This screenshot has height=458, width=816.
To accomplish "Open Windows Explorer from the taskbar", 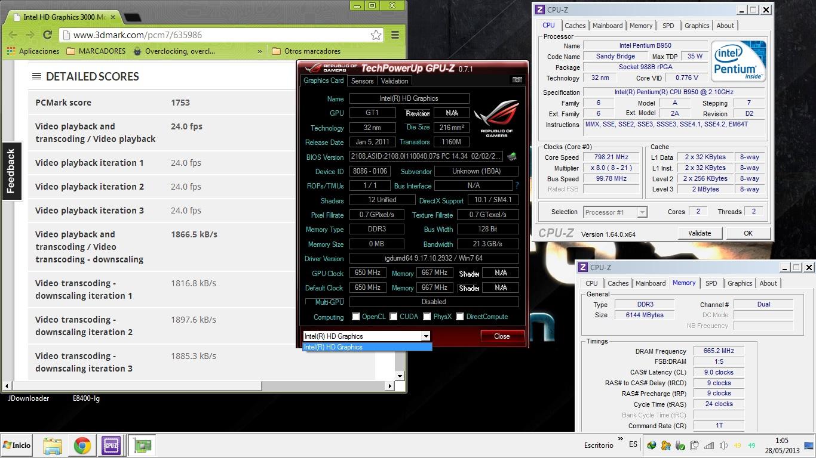I will (53, 445).
